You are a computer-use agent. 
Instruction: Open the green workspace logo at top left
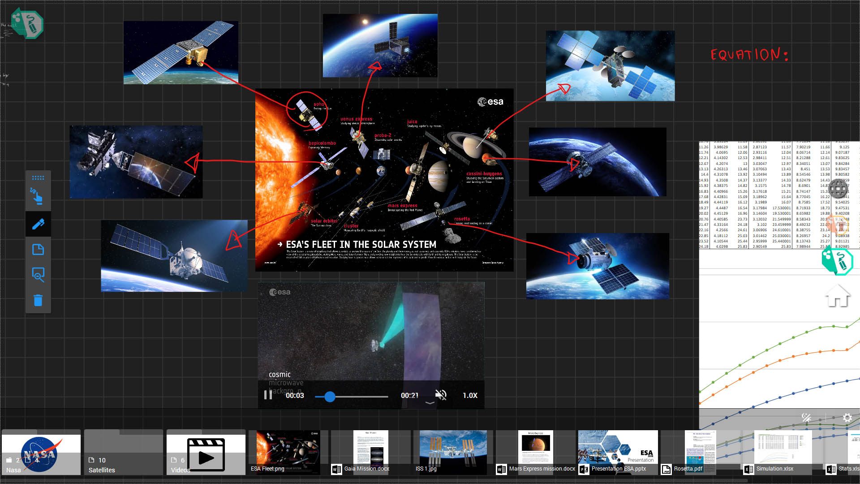click(27, 23)
